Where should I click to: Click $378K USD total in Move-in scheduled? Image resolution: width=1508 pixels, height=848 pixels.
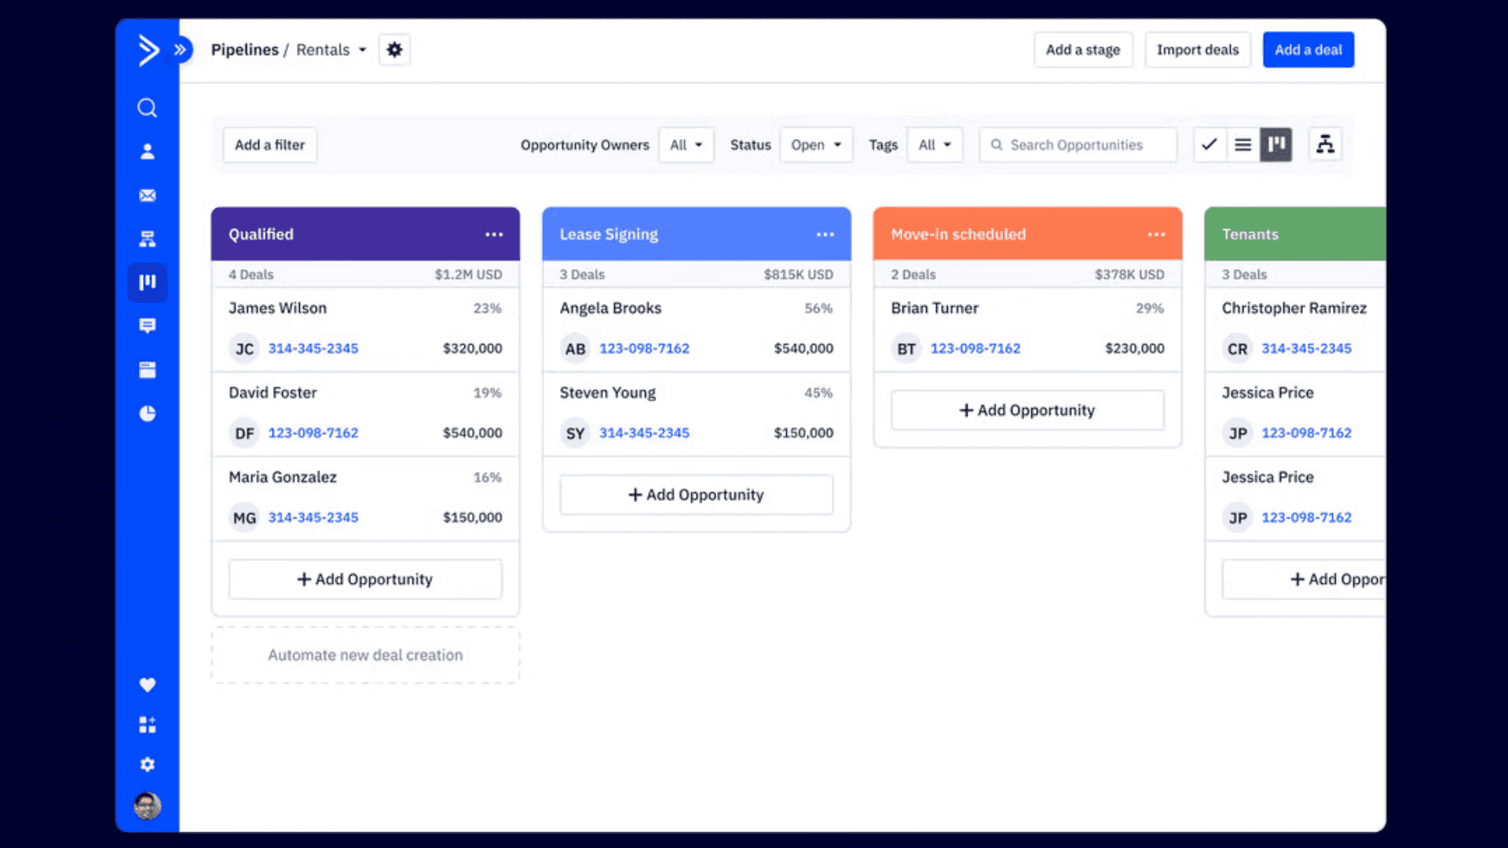pyautogui.click(x=1129, y=275)
